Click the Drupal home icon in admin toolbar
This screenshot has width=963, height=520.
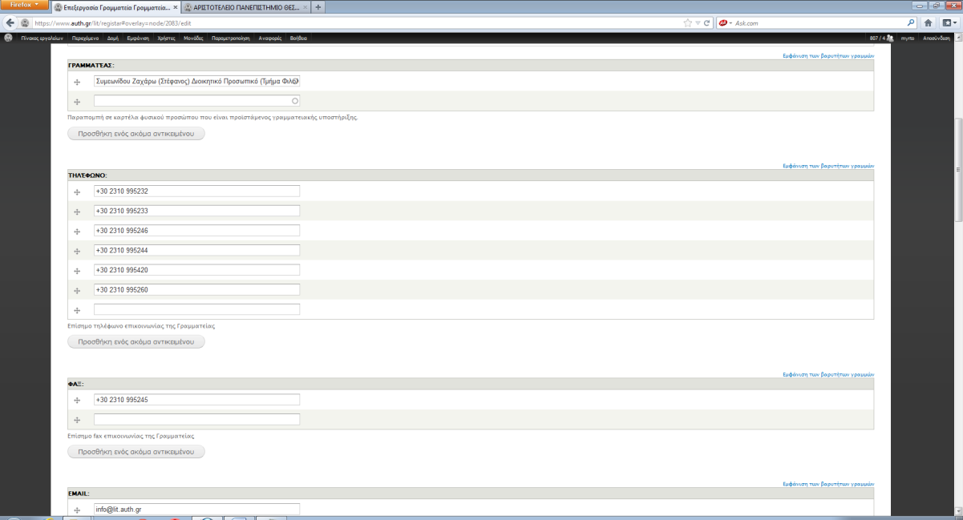point(9,38)
